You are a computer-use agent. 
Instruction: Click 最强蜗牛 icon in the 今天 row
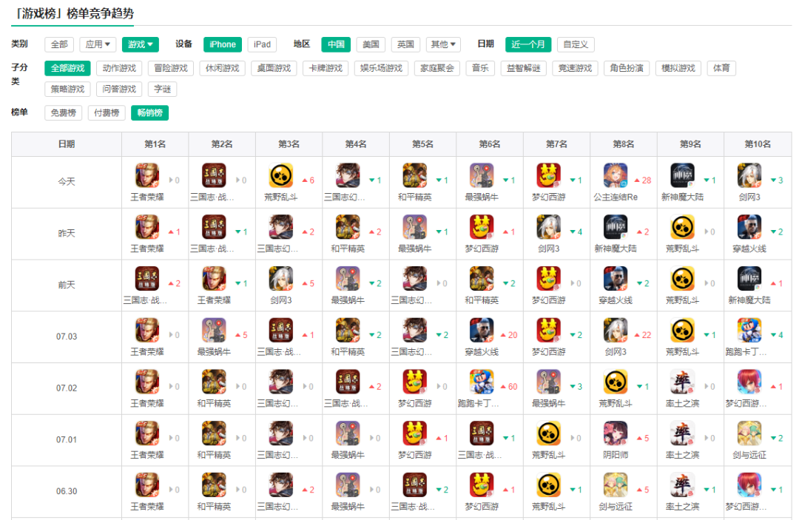(482, 176)
